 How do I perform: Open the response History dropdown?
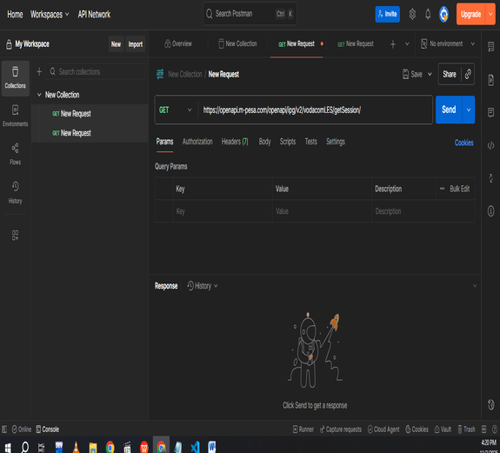[x=203, y=286]
